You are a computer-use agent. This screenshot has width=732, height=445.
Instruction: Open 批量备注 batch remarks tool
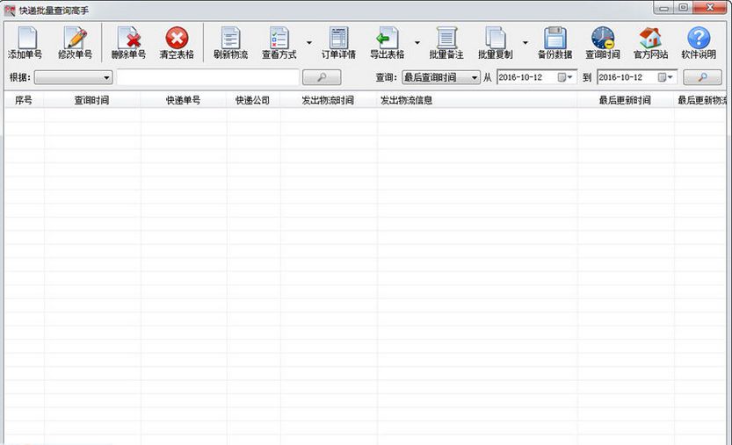[x=446, y=43]
